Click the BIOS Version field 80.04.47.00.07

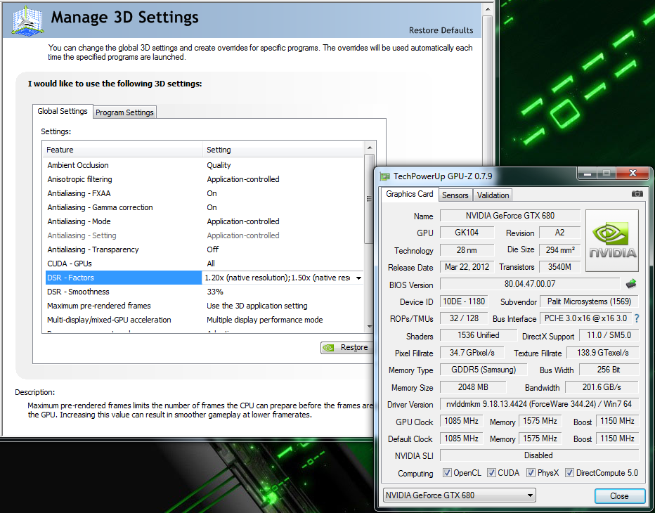[x=530, y=284]
